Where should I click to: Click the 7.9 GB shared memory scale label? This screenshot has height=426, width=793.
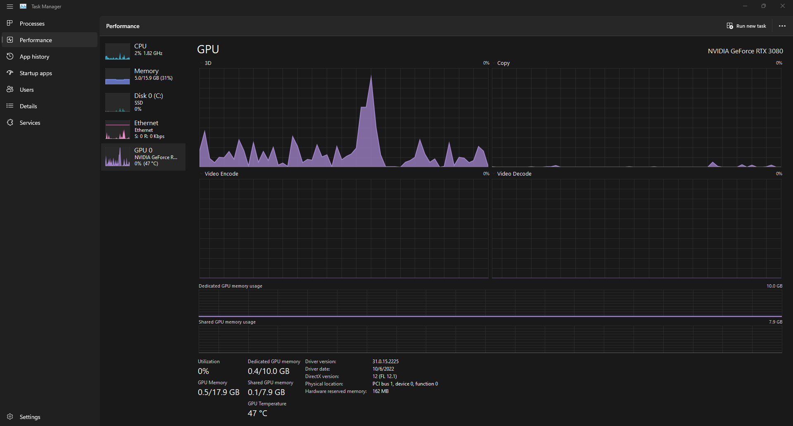tap(776, 322)
